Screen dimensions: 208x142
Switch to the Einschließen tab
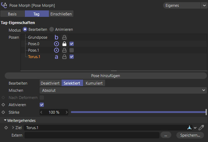tap(61, 14)
